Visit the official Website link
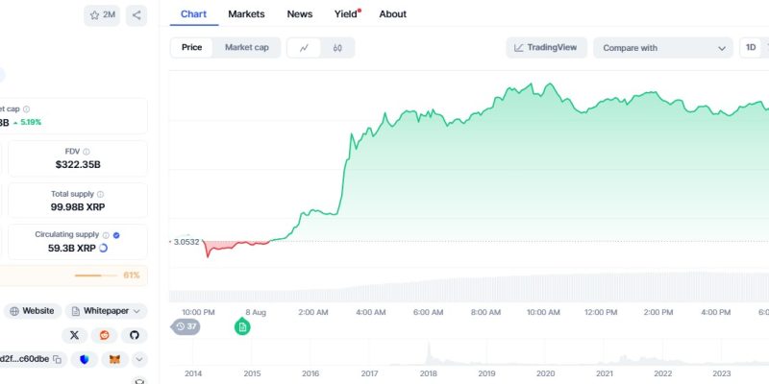The height and width of the screenshot is (384, 769). tap(33, 311)
